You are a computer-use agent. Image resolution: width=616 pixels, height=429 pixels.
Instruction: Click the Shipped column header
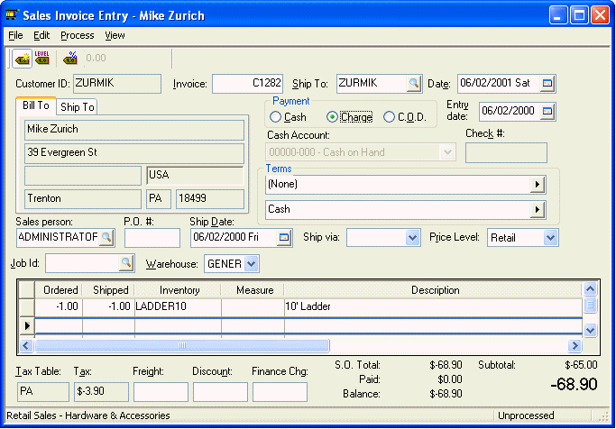108,290
